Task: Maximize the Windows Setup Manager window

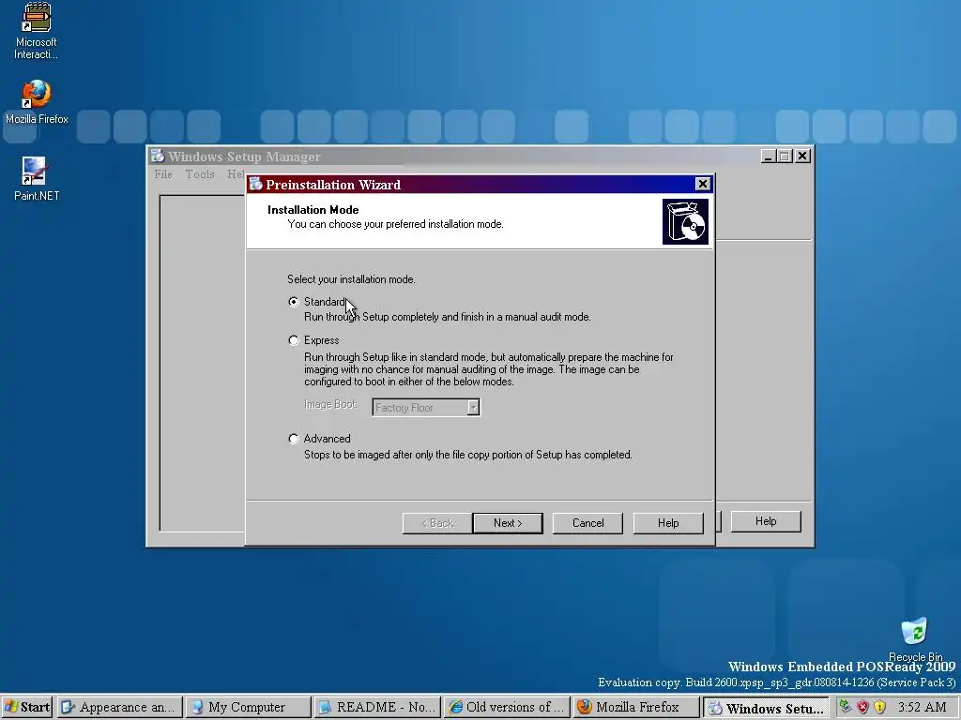Action: (x=786, y=157)
